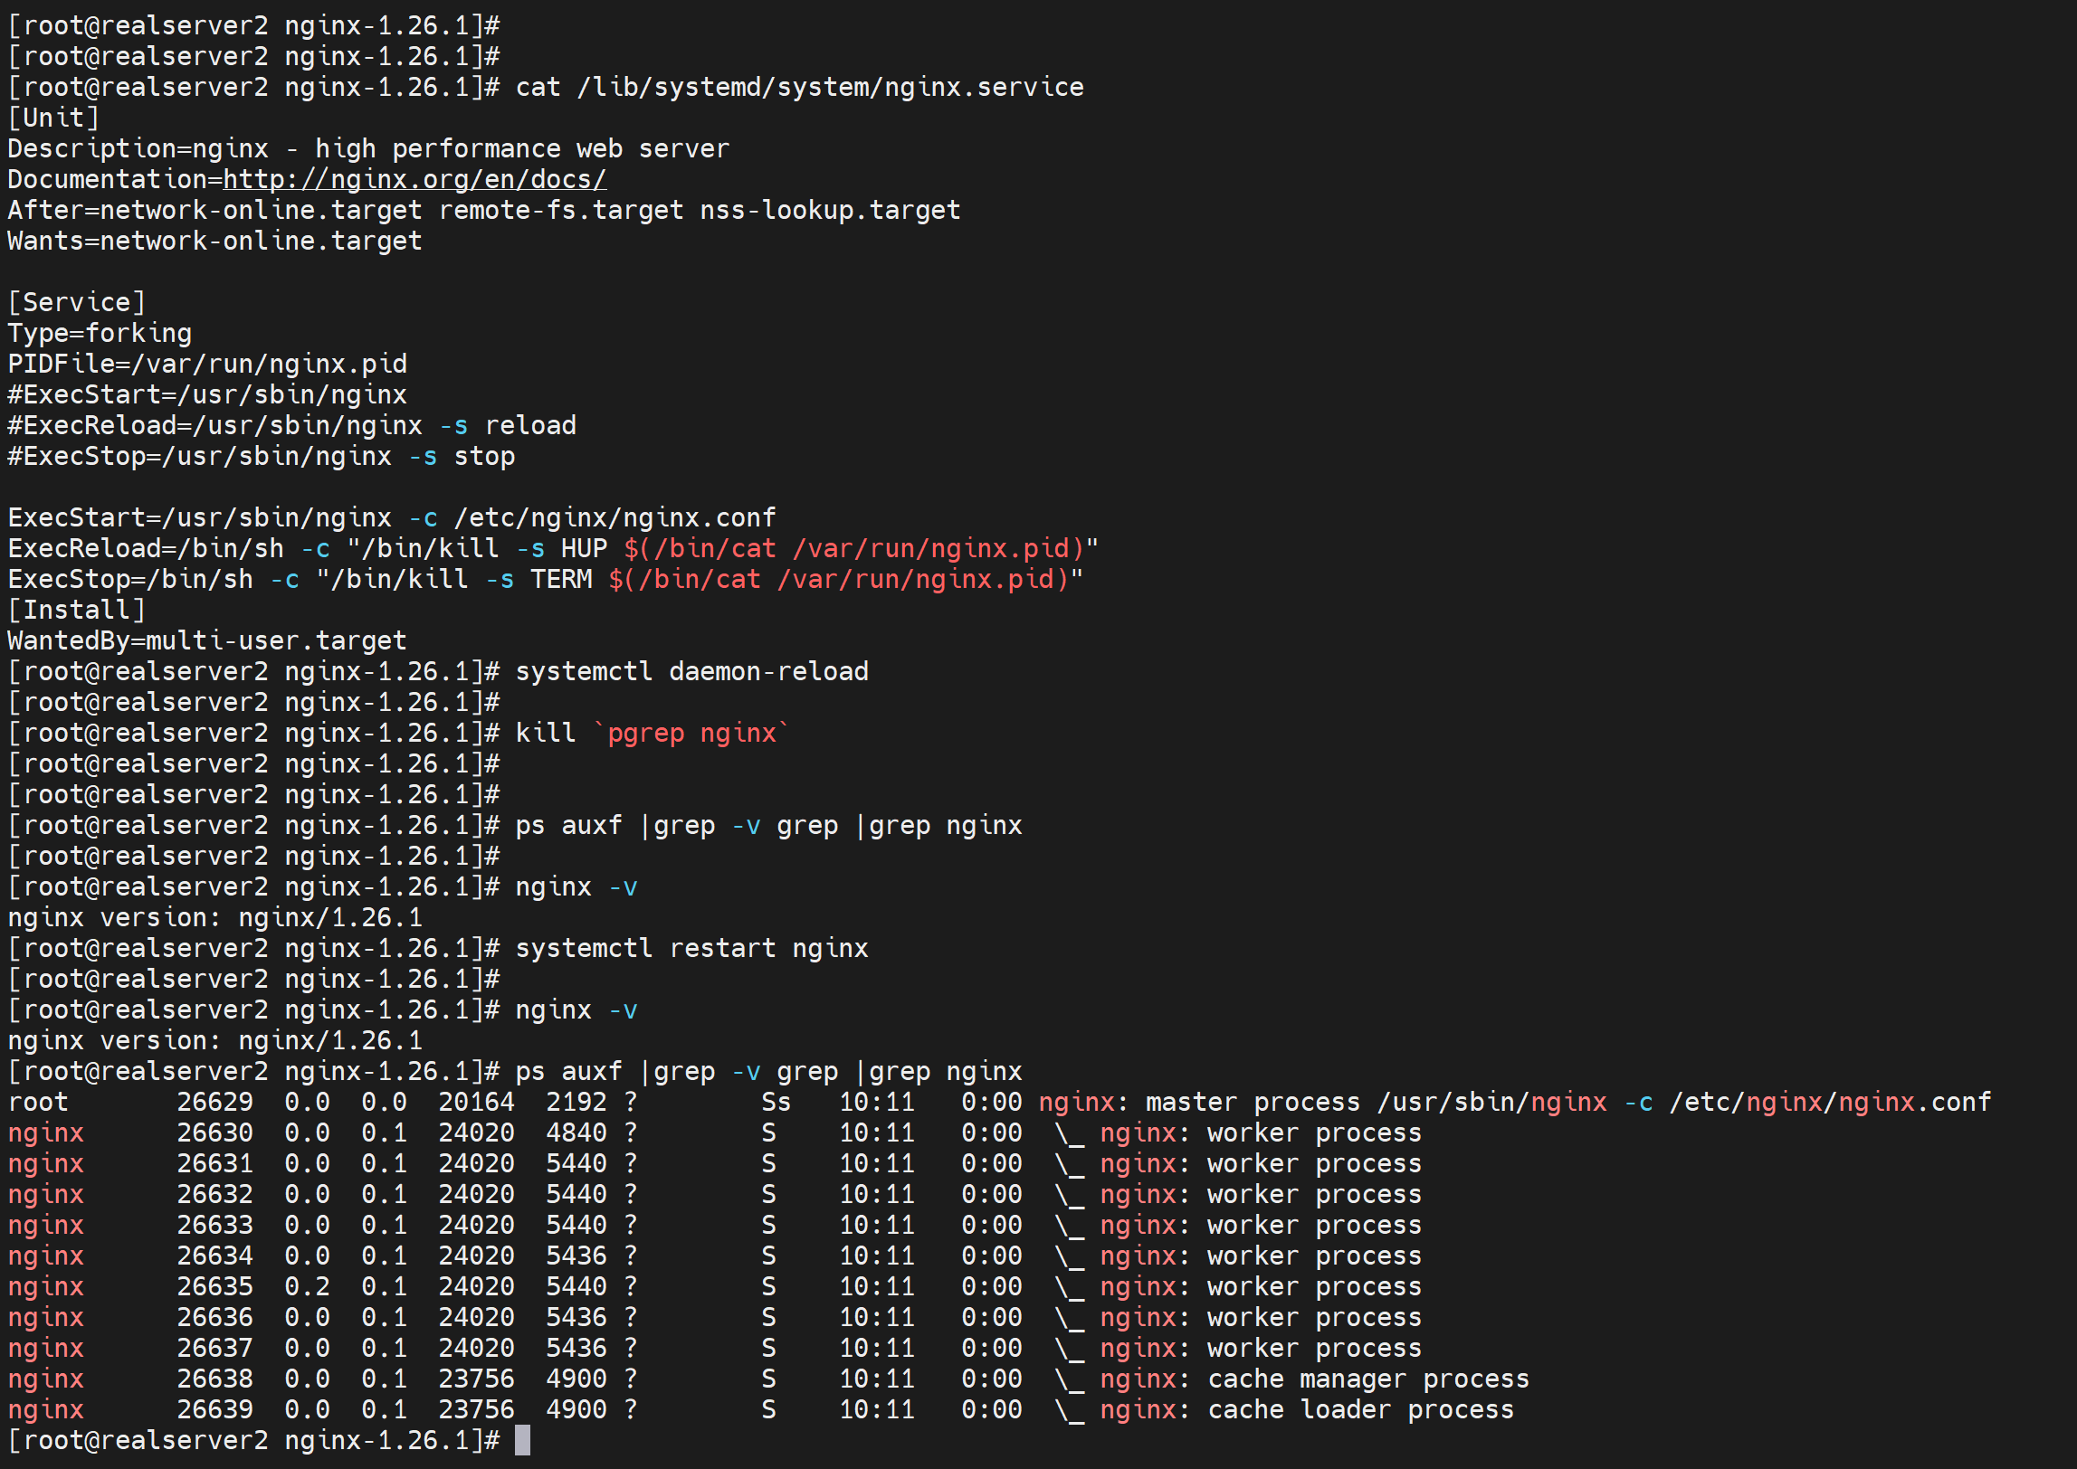Click the systemctl daemon-reload command
Viewport: 2077px width, 1469px height.
[691, 671]
